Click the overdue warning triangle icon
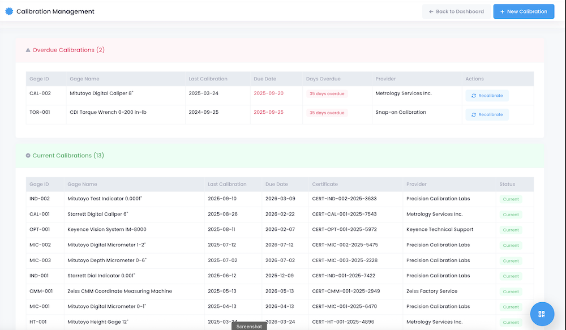The image size is (566, 330). pos(28,50)
